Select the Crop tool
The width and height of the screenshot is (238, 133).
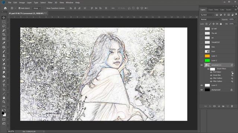(x=4, y=34)
